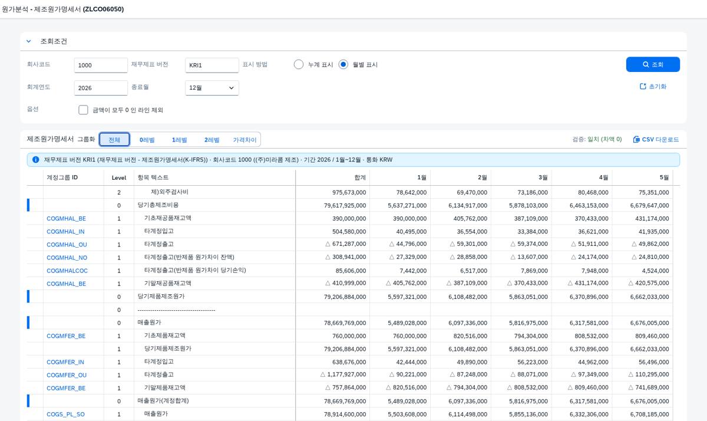Click 합계 value △ 1,177,927,000
Image resolution: width=707 pixels, height=421 pixels.
(x=343, y=375)
